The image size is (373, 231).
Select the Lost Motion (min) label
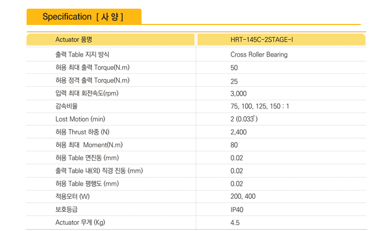pyautogui.click(x=80, y=119)
